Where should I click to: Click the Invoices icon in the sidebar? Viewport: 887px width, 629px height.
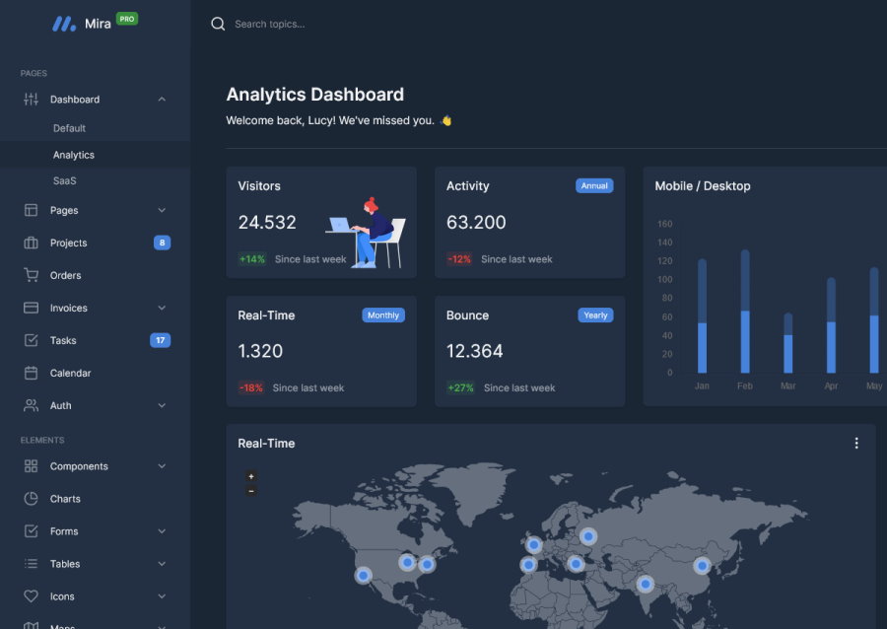[29, 308]
